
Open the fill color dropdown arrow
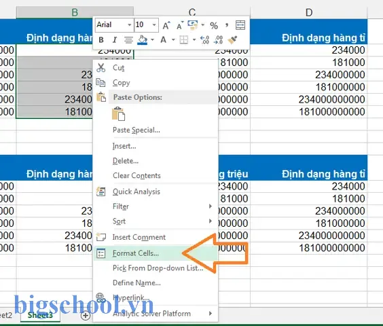[152, 39]
